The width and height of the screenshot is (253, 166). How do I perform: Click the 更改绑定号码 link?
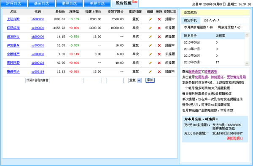[x=237, y=77]
